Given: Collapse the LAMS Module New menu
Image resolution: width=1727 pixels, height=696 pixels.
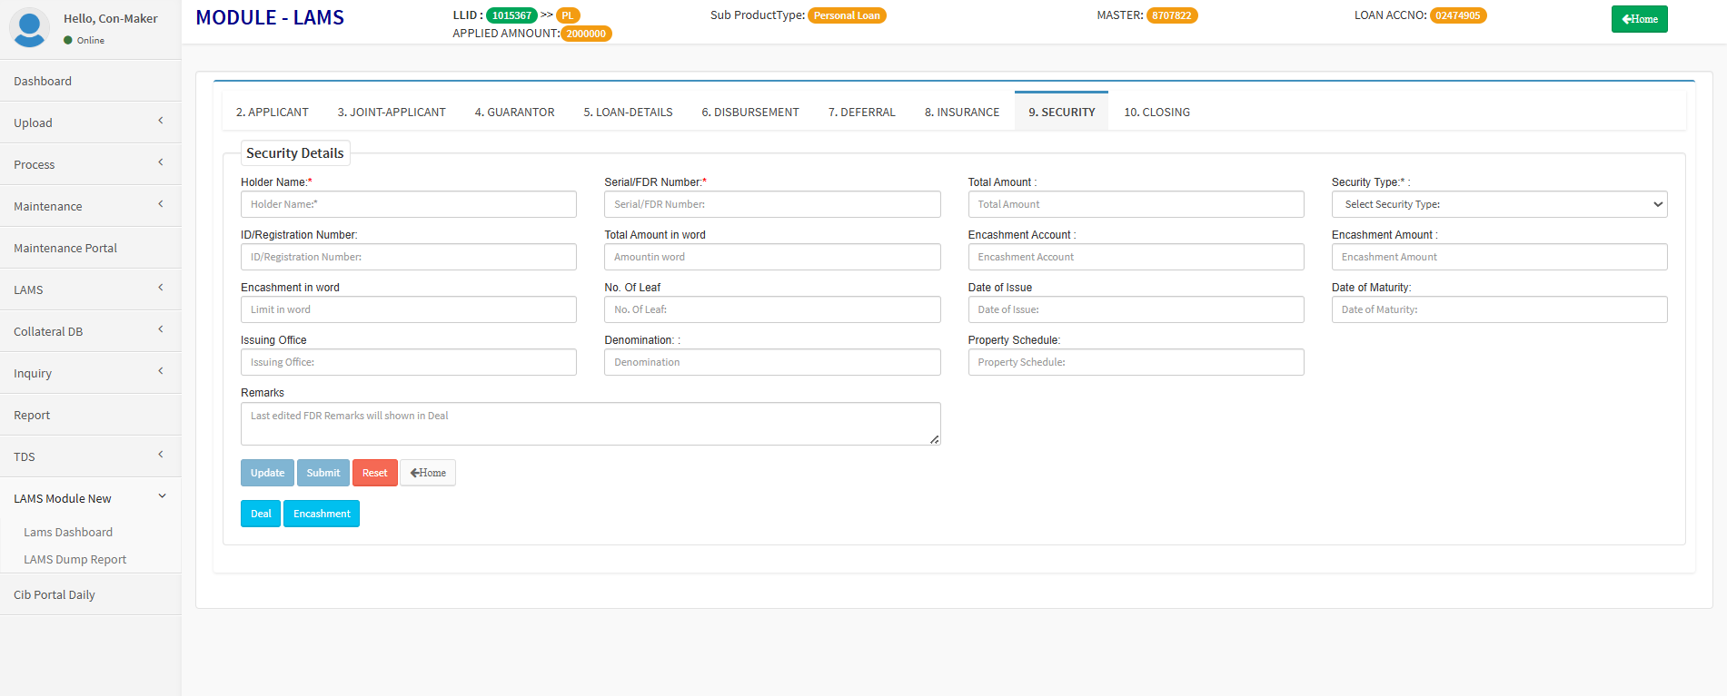Looking at the screenshot, I should (x=90, y=498).
